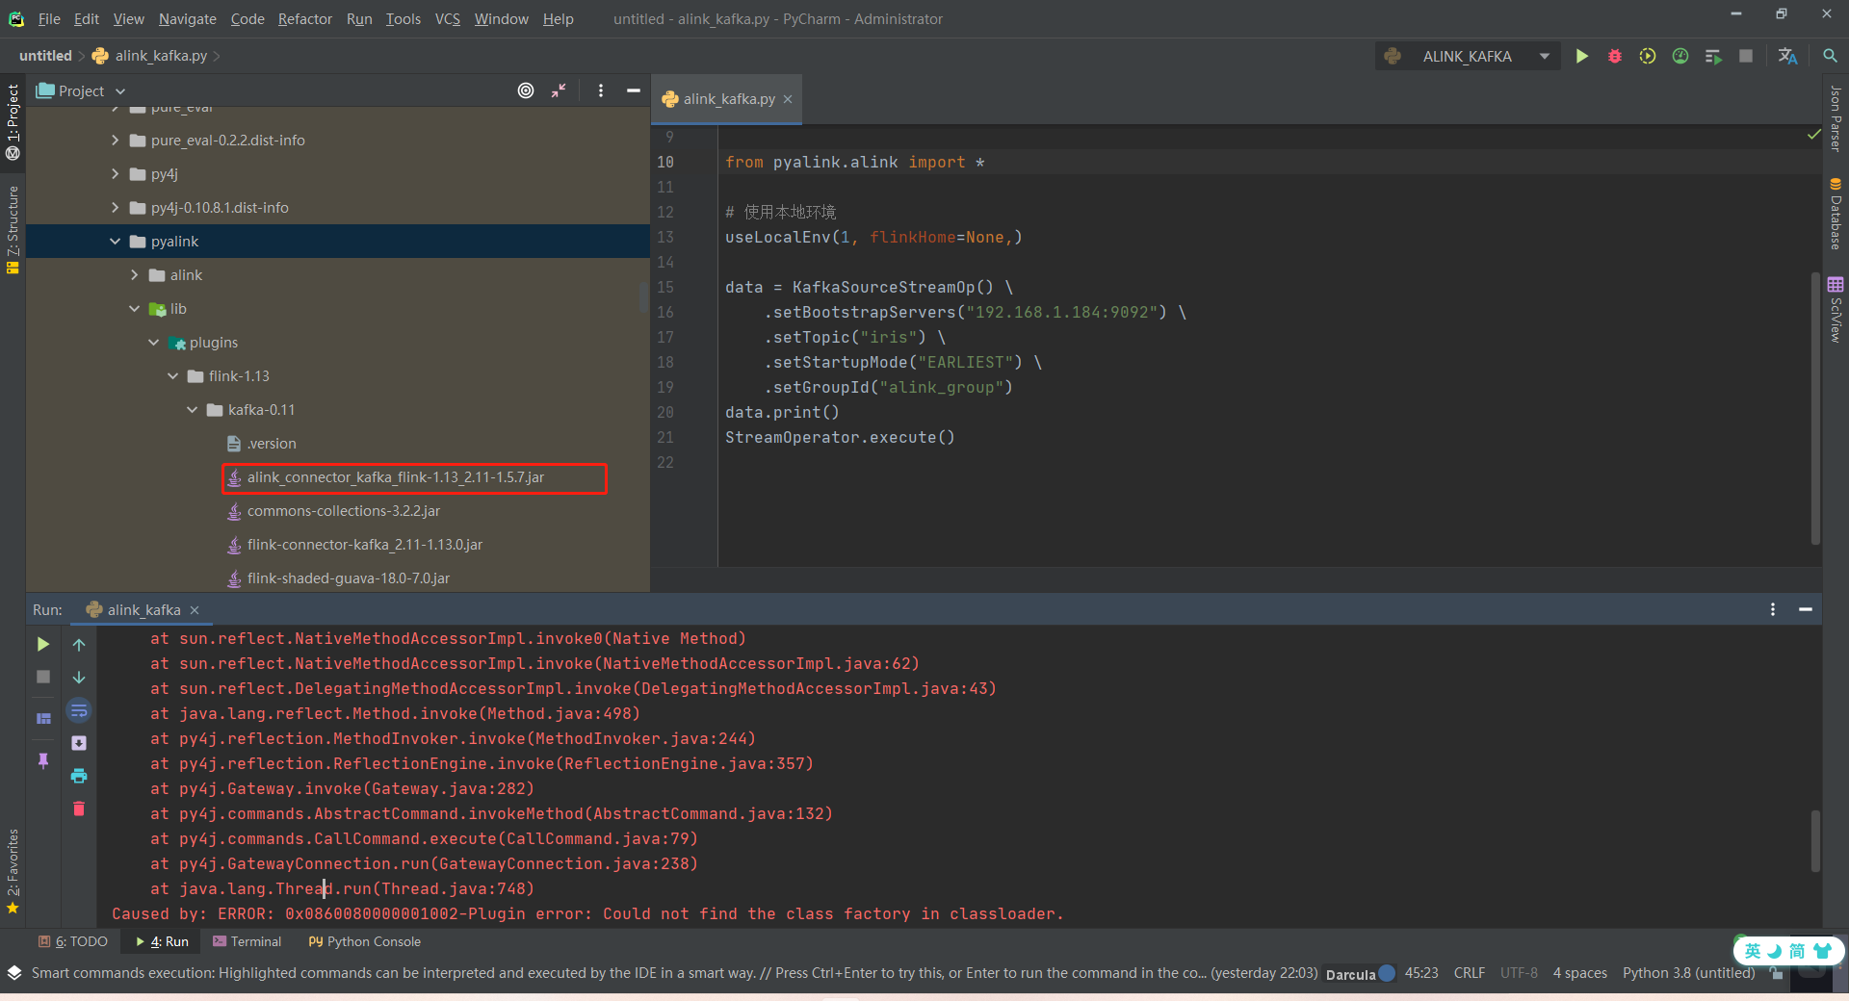Pin the Run tab
This screenshot has height=1001, width=1849.
pos(43,760)
